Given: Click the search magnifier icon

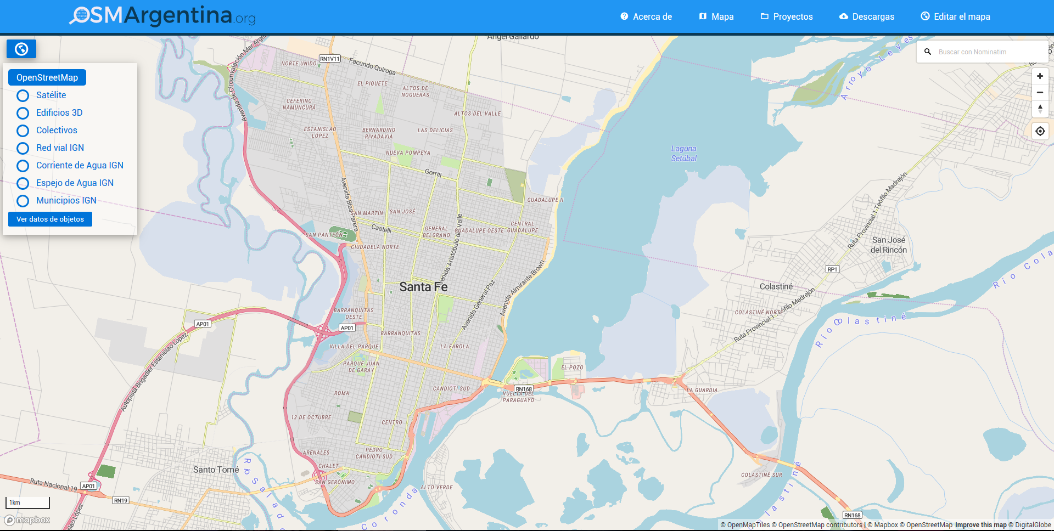Looking at the screenshot, I should (x=928, y=52).
